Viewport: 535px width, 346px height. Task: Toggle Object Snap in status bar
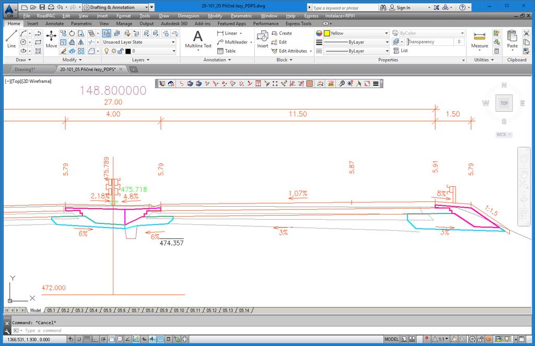point(112,339)
